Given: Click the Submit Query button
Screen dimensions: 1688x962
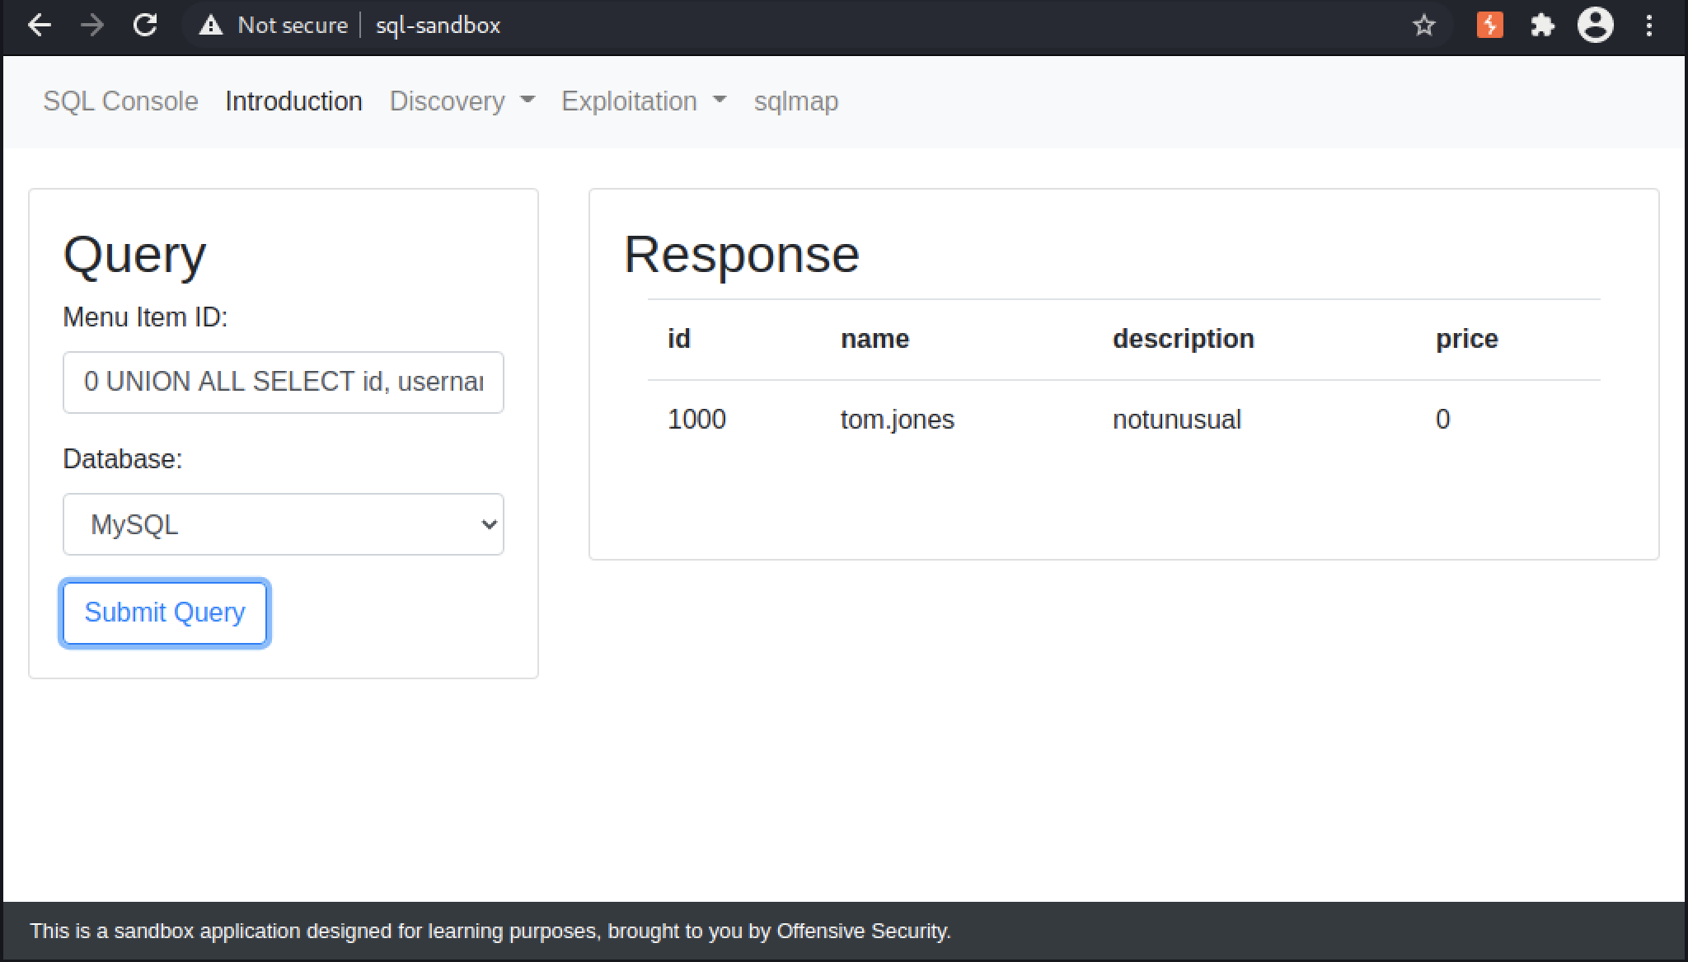Looking at the screenshot, I should [165, 612].
